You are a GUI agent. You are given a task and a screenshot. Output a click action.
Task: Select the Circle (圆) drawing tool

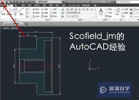pyautogui.click(x=15, y=11)
